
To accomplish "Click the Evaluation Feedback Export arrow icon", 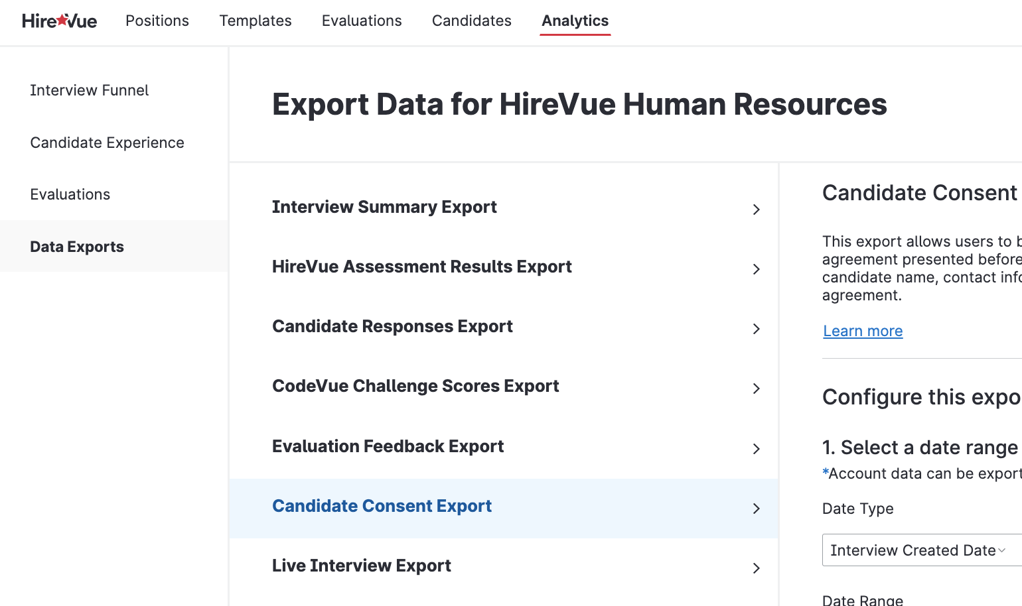I will tap(756, 449).
